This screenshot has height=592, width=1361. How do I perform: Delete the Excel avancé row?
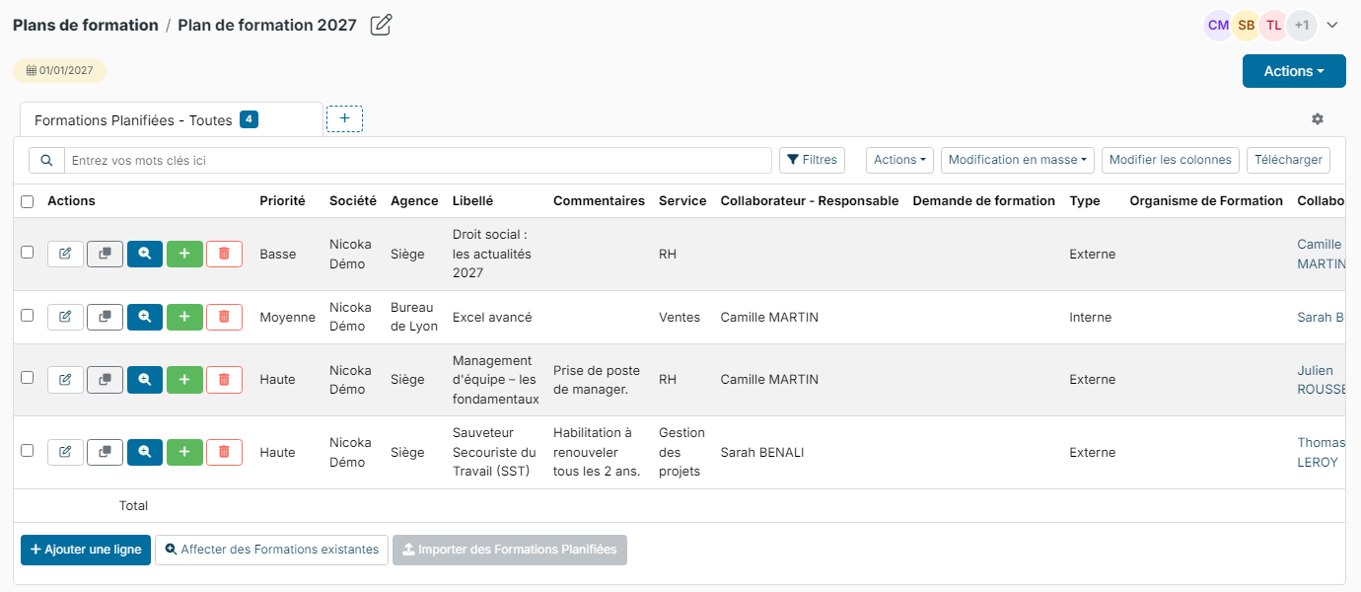(224, 317)
